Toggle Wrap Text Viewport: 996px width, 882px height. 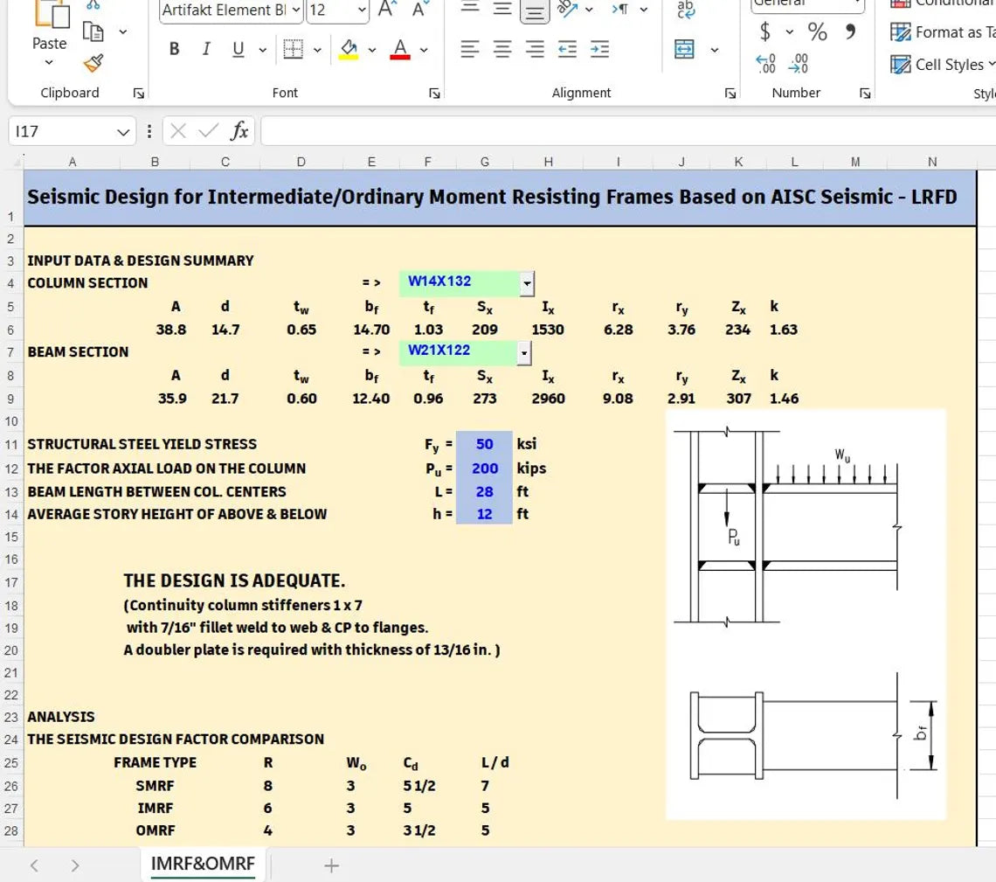point(686,10)
